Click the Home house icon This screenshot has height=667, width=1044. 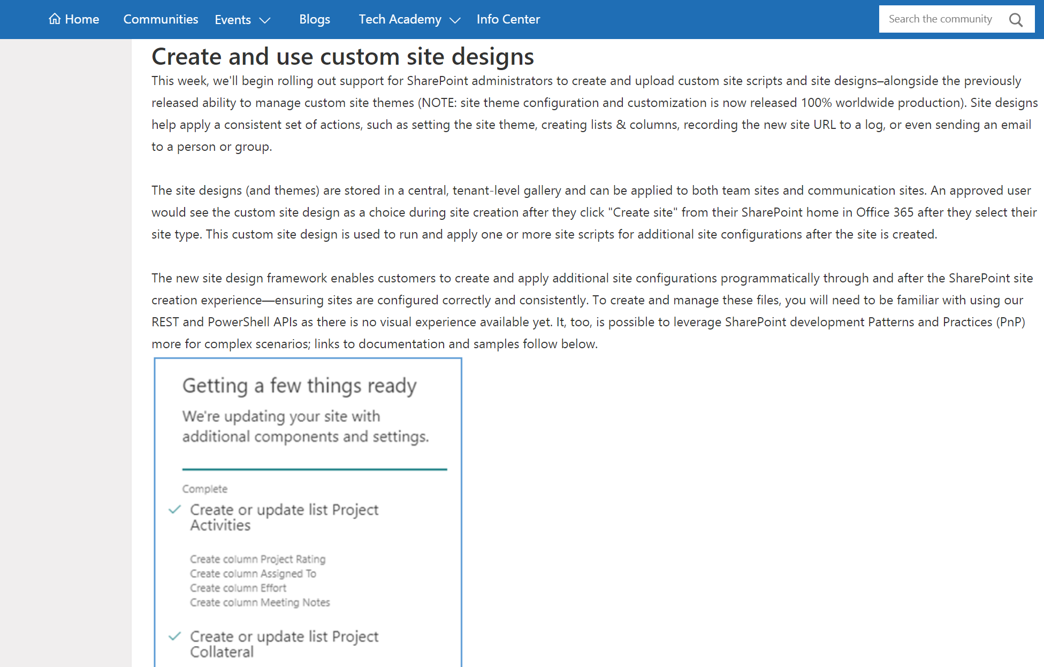[x=55, y=19]
